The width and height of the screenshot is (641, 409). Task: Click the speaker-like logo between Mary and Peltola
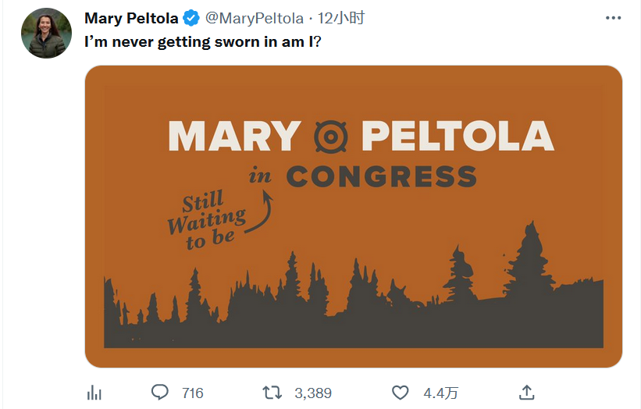tap(331, 137)
